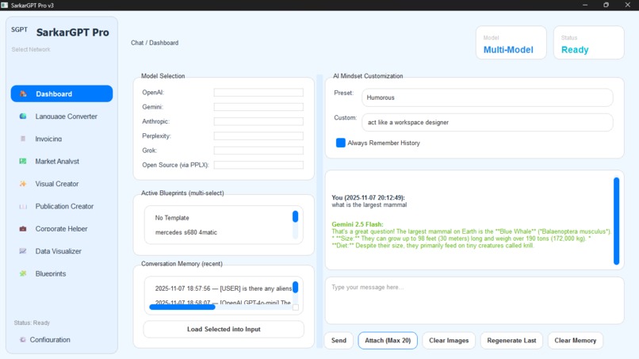The image size is (639, 359).
Task: Click the Regenerate Last button
Action: pyautogui.click(x=511, y=340)
